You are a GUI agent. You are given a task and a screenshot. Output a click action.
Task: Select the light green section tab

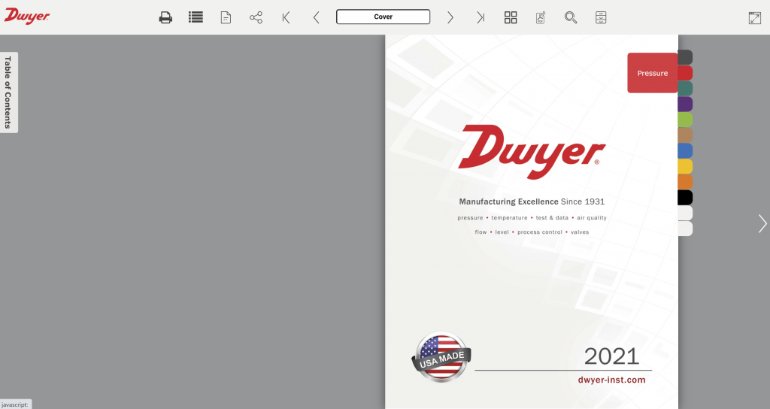coord(685,120)
